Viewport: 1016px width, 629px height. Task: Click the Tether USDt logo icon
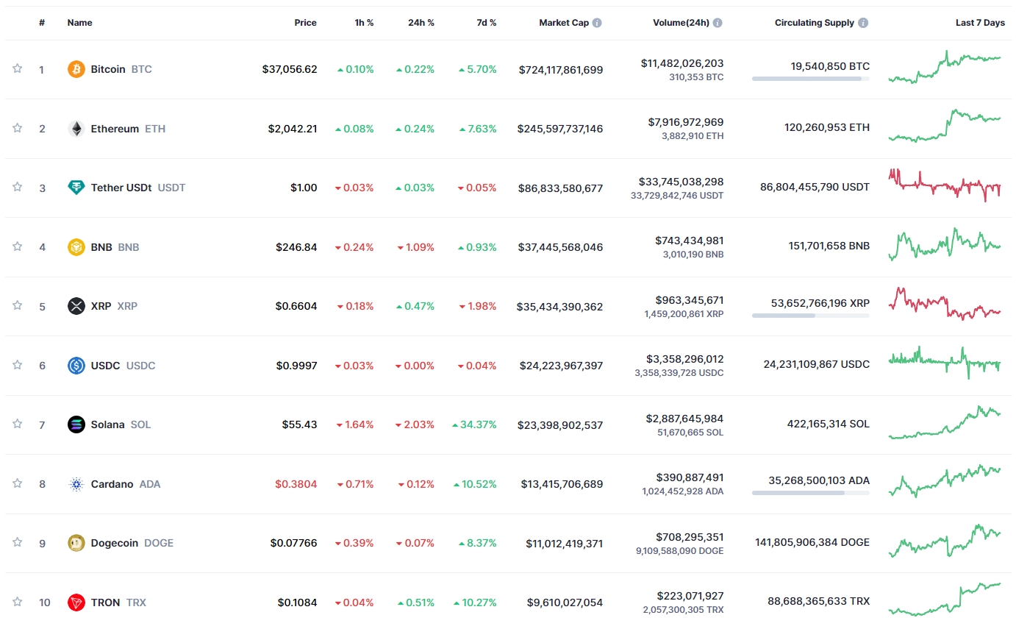coord(76,188)
